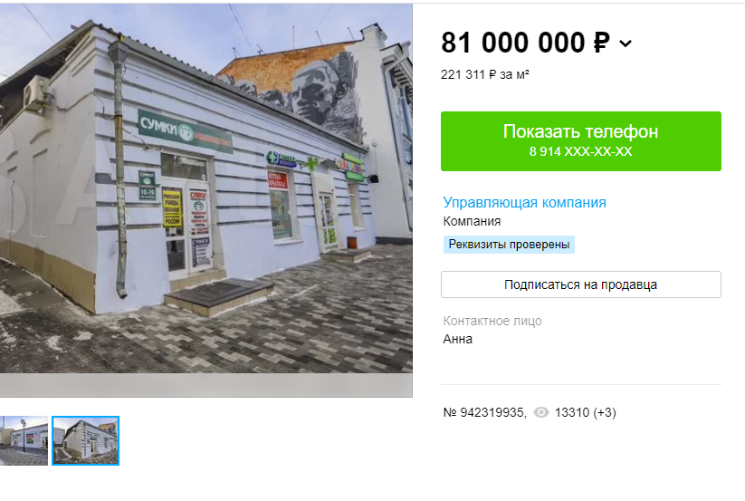Click the Контактное лицо label
Viewport: 745px width, 501px height.
click(492, 322)
